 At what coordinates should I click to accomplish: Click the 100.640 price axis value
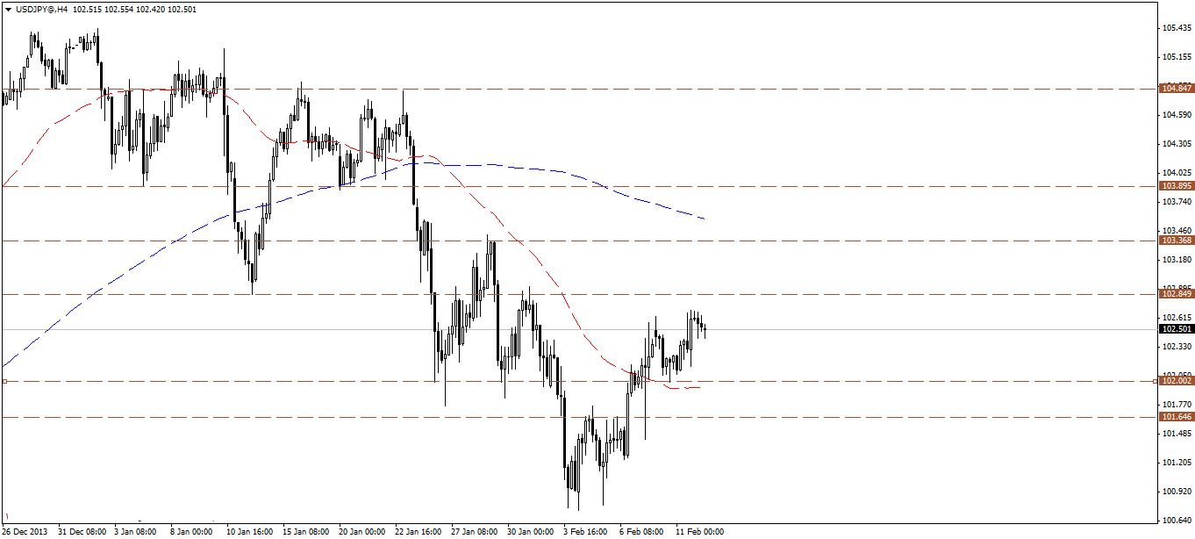[1177, 521]
